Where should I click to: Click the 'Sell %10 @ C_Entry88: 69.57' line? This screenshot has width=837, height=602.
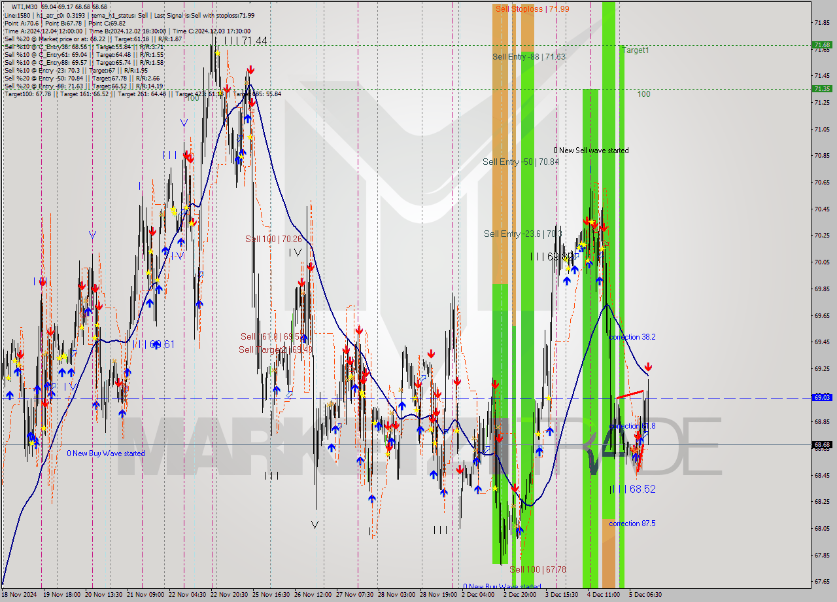[x=84, y=62]
